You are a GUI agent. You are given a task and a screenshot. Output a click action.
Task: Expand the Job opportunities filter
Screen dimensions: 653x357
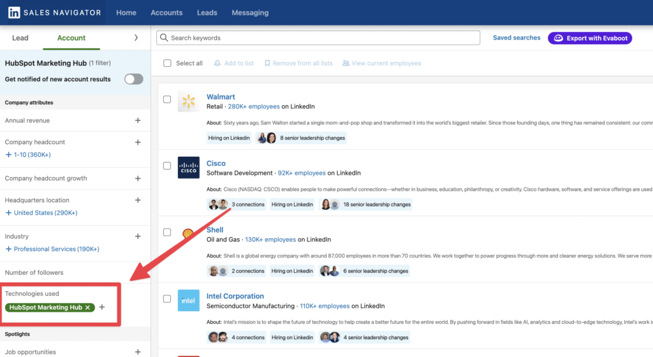click(138, 352)
